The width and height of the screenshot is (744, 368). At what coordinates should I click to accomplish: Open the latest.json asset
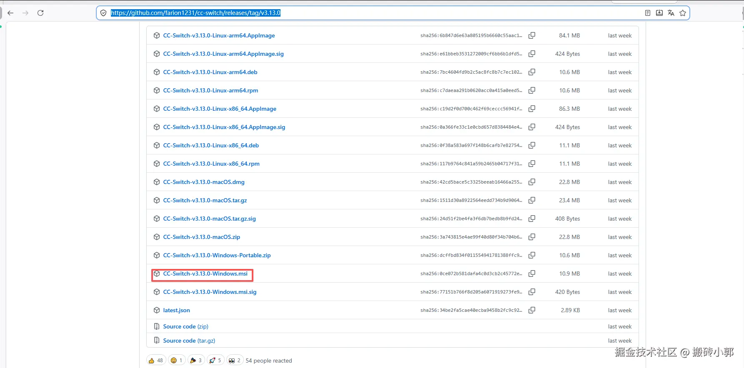176,310
